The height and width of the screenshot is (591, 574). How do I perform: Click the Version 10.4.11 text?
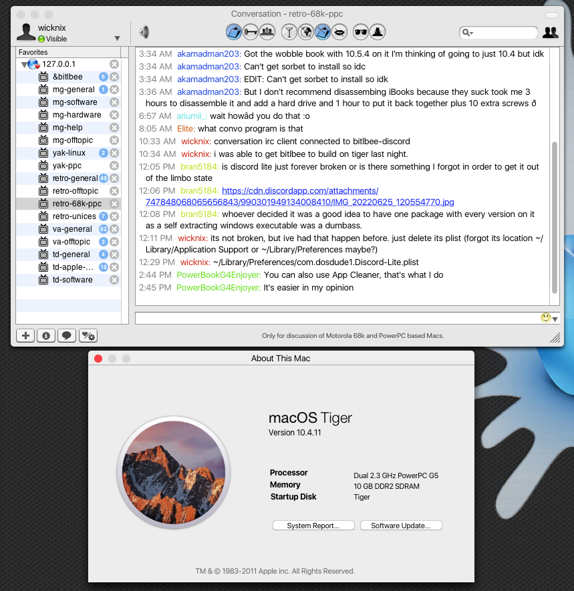pyautogui.click(x=295, y=433)
